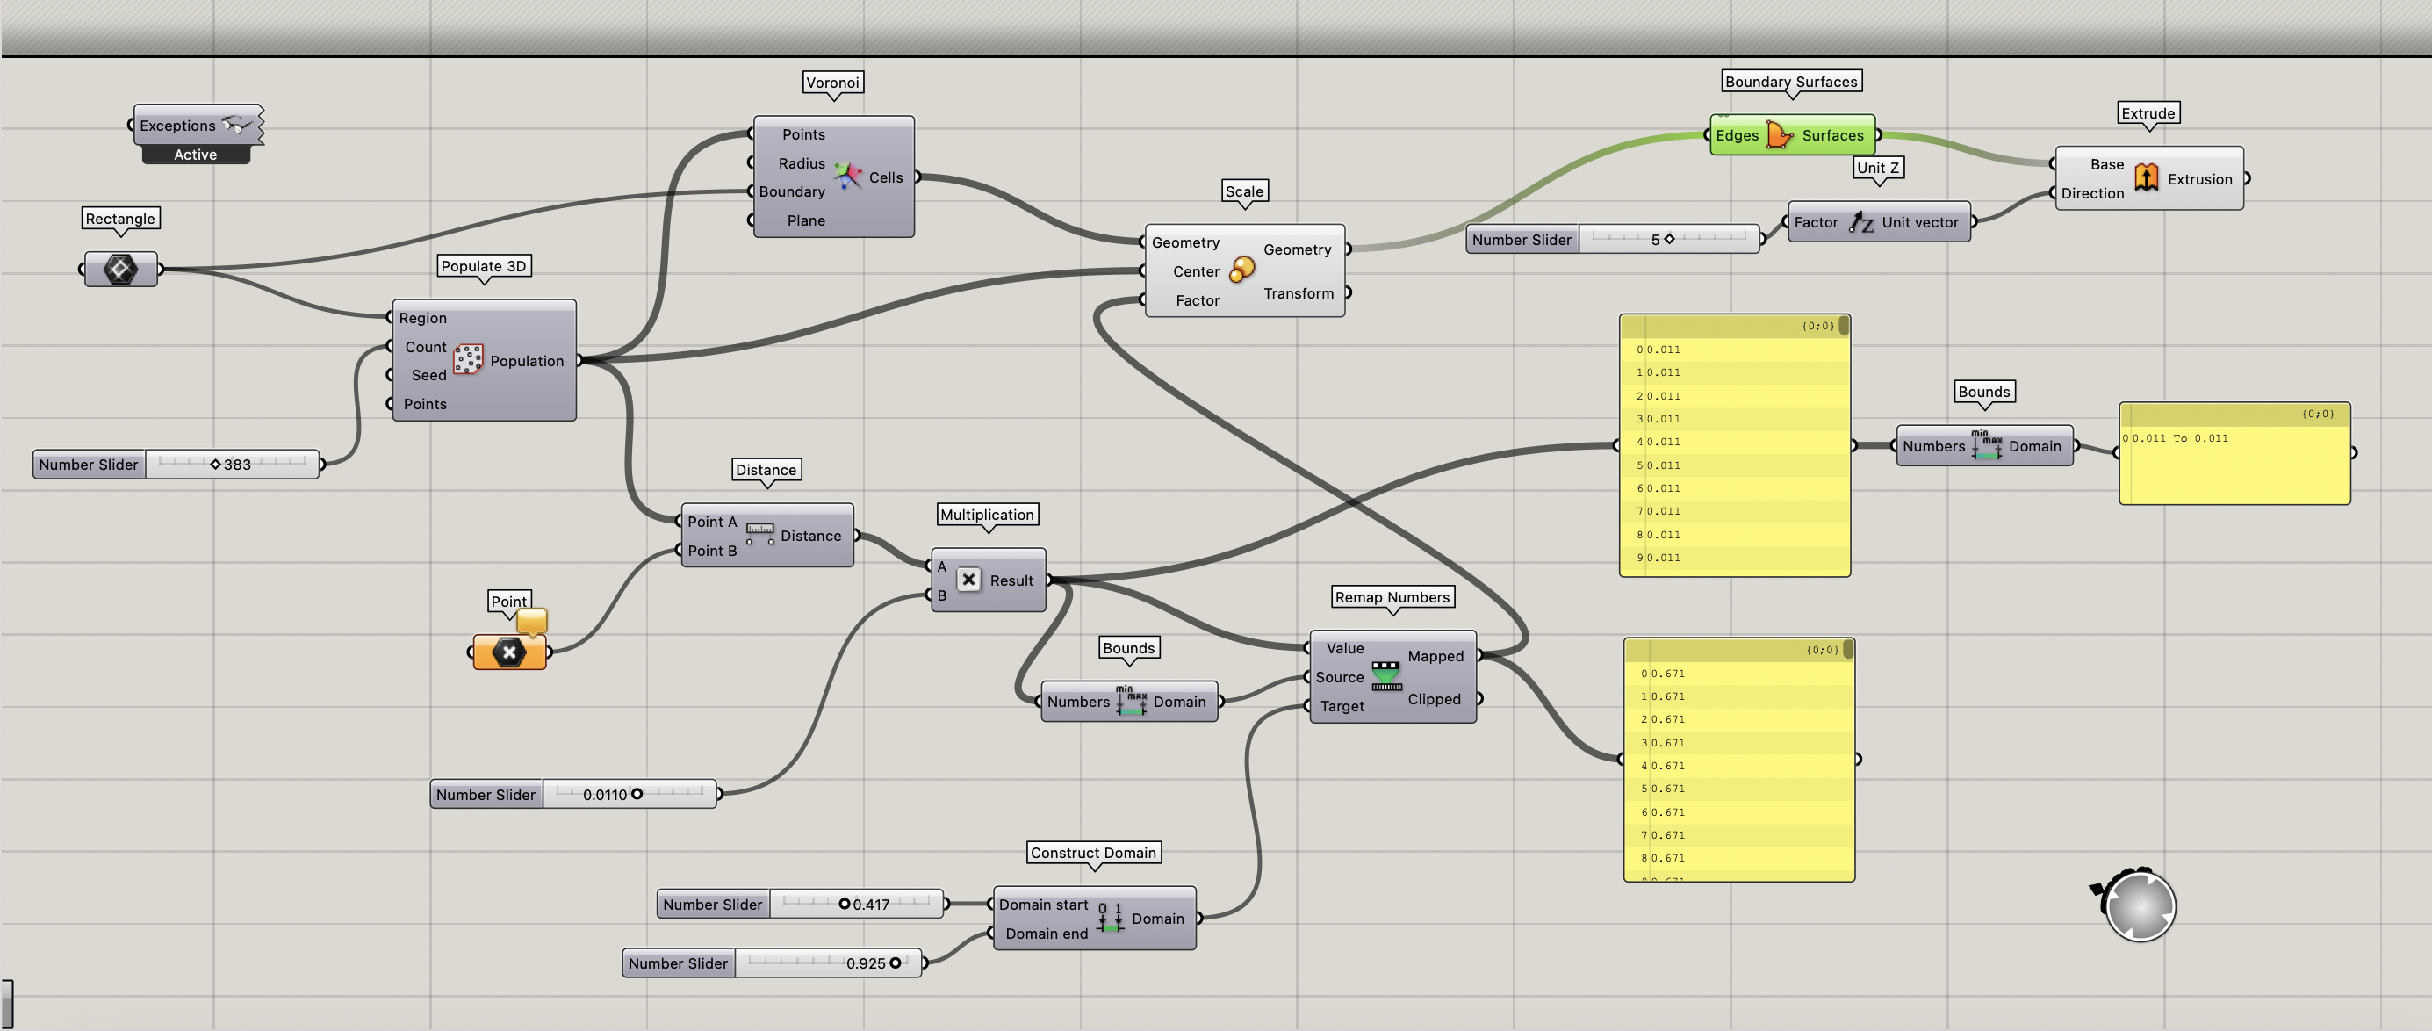Click the Edges input on Boundary Surfaces
This screenshot has height=1031, width=2432.
[1736, 135]
